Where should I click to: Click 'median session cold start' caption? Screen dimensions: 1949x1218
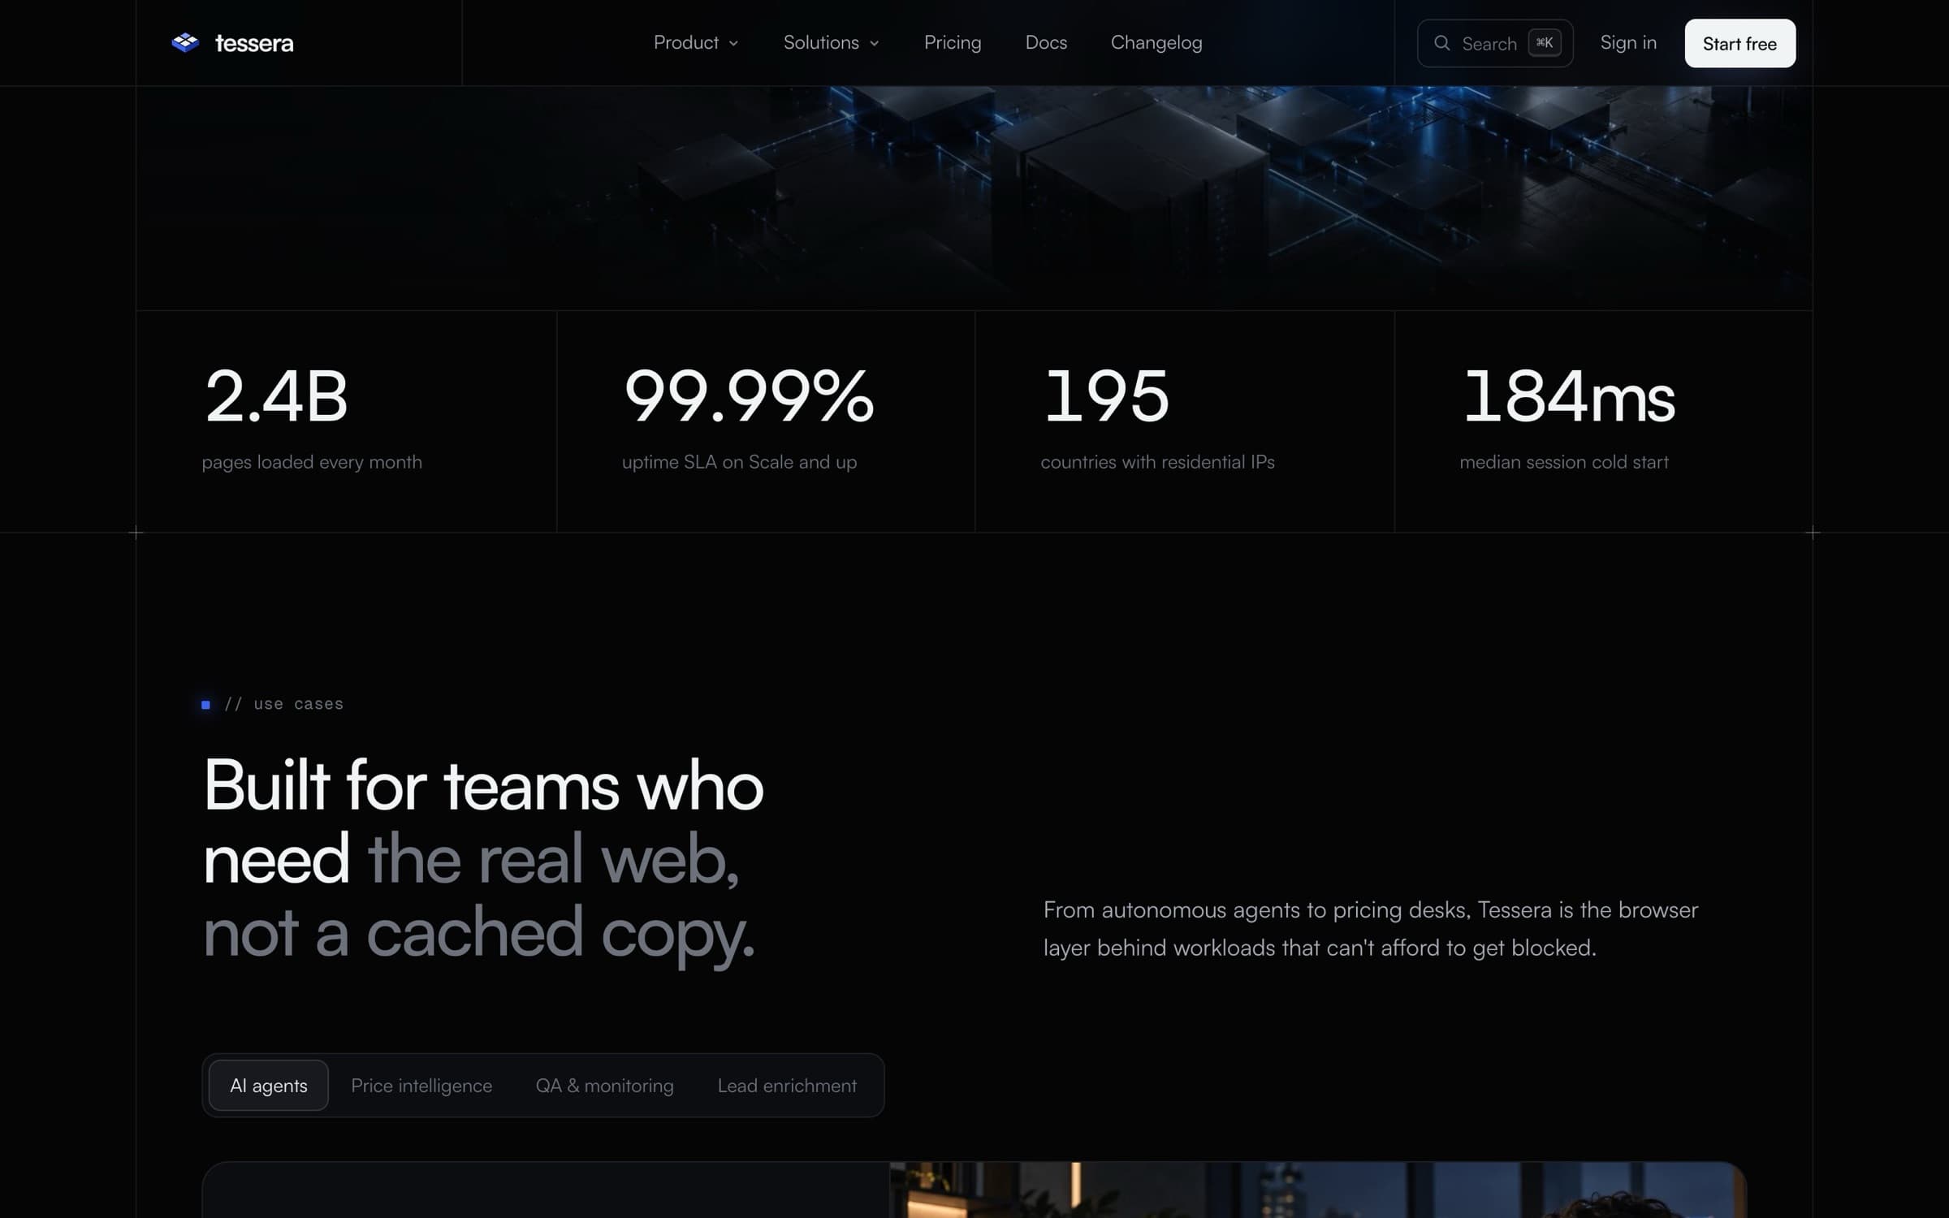click(x=1563, y=462)
